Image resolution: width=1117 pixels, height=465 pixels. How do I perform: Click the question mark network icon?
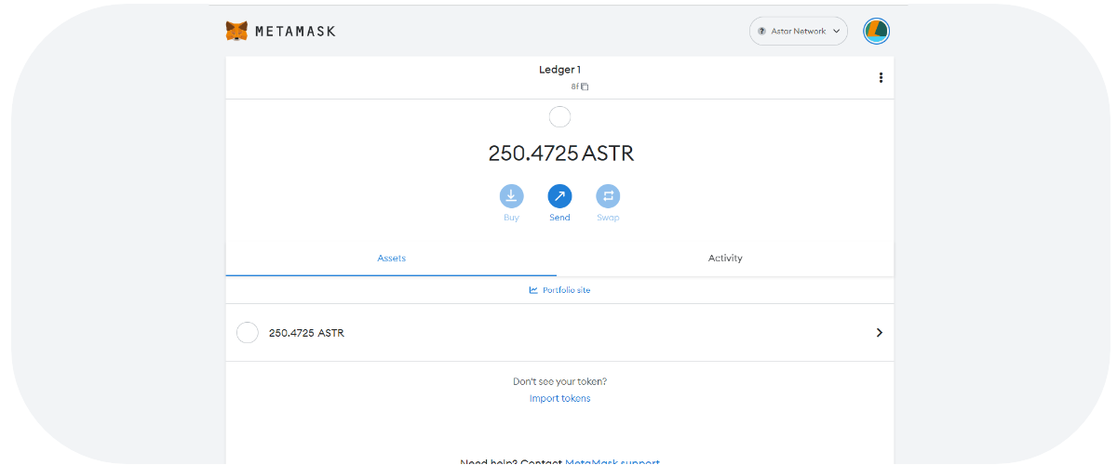pos(762,31)
